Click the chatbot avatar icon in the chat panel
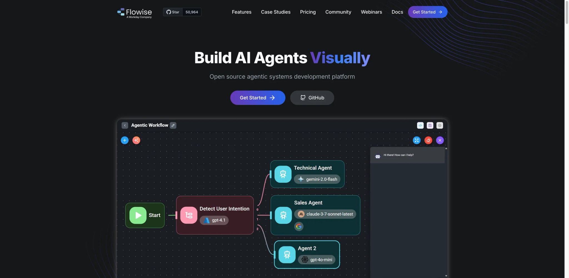Viewport: 569px width, 278px height. (x=377, y=156)
